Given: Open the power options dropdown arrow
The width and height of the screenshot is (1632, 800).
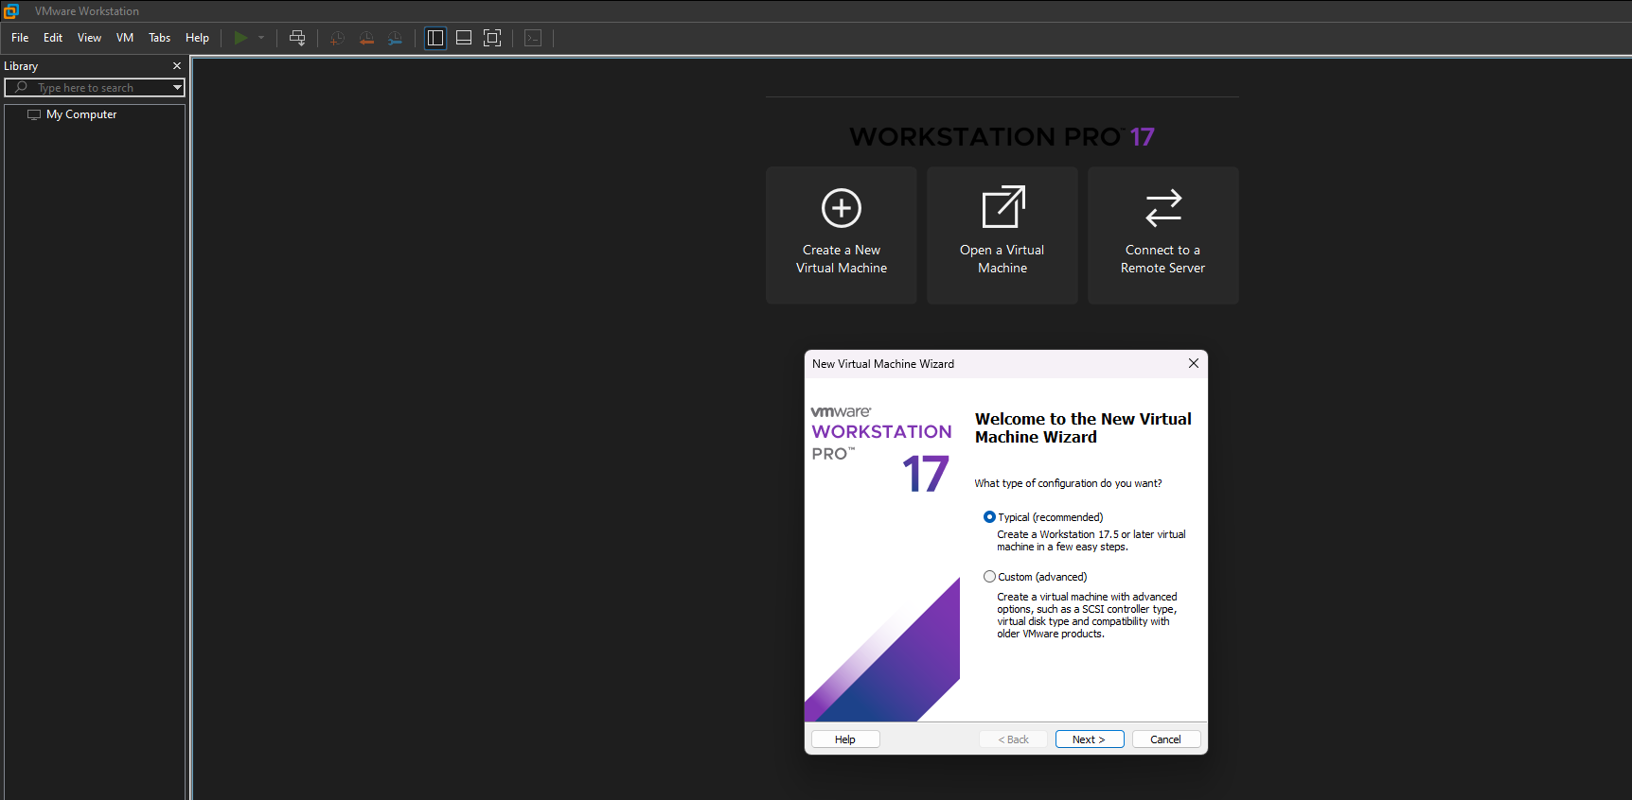Looking at the screenshot, I should (x=261, y=38).
